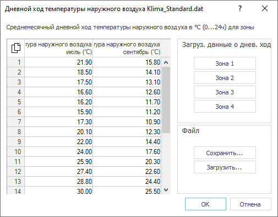Load daily data for Зона 1
Image resolution: width=278 pixels, height=217 pixels.
tap(225, 63)
